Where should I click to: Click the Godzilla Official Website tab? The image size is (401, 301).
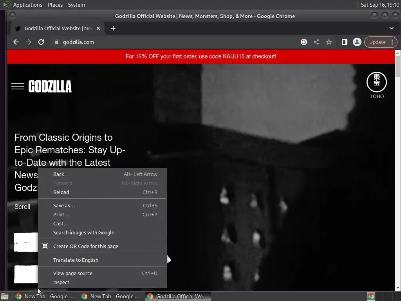58,28
